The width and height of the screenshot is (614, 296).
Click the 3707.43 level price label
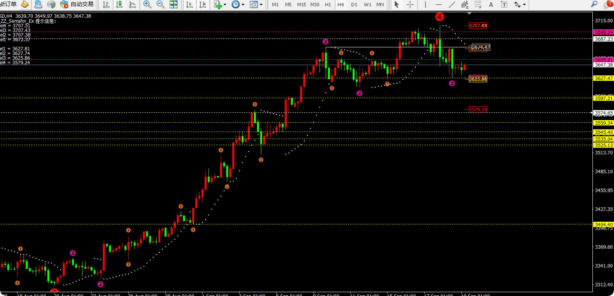click(x=478, y=26)
